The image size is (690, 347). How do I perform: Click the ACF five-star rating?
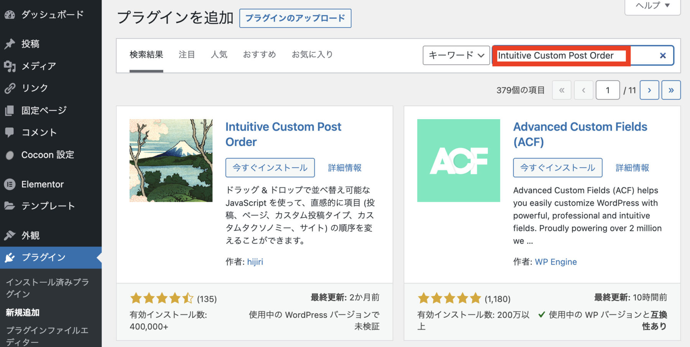[450, 298]
